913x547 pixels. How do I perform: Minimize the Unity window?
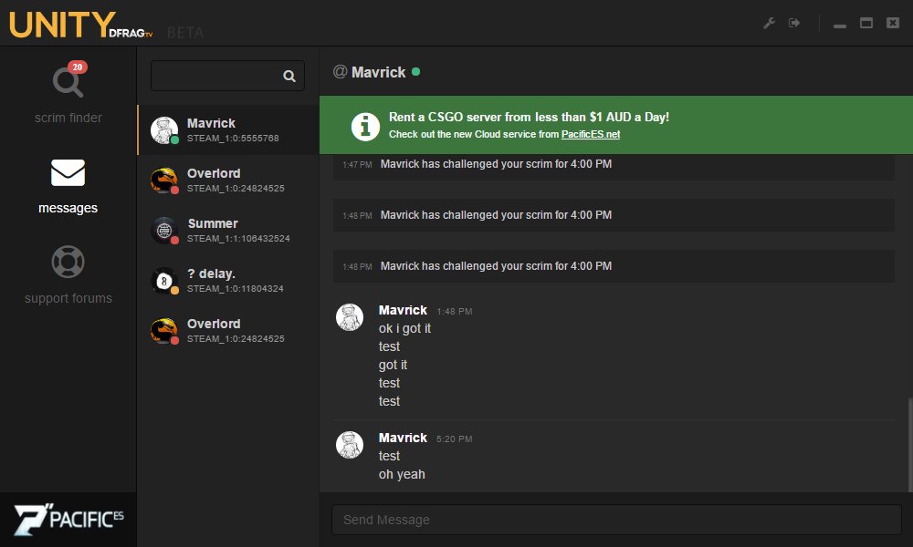click(840, 26)
